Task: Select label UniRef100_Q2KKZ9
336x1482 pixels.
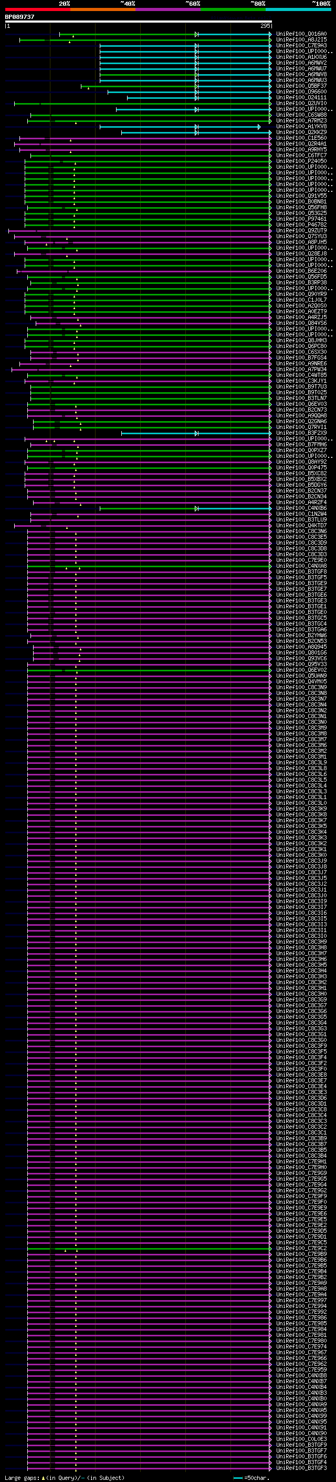Action: point(301,132)
